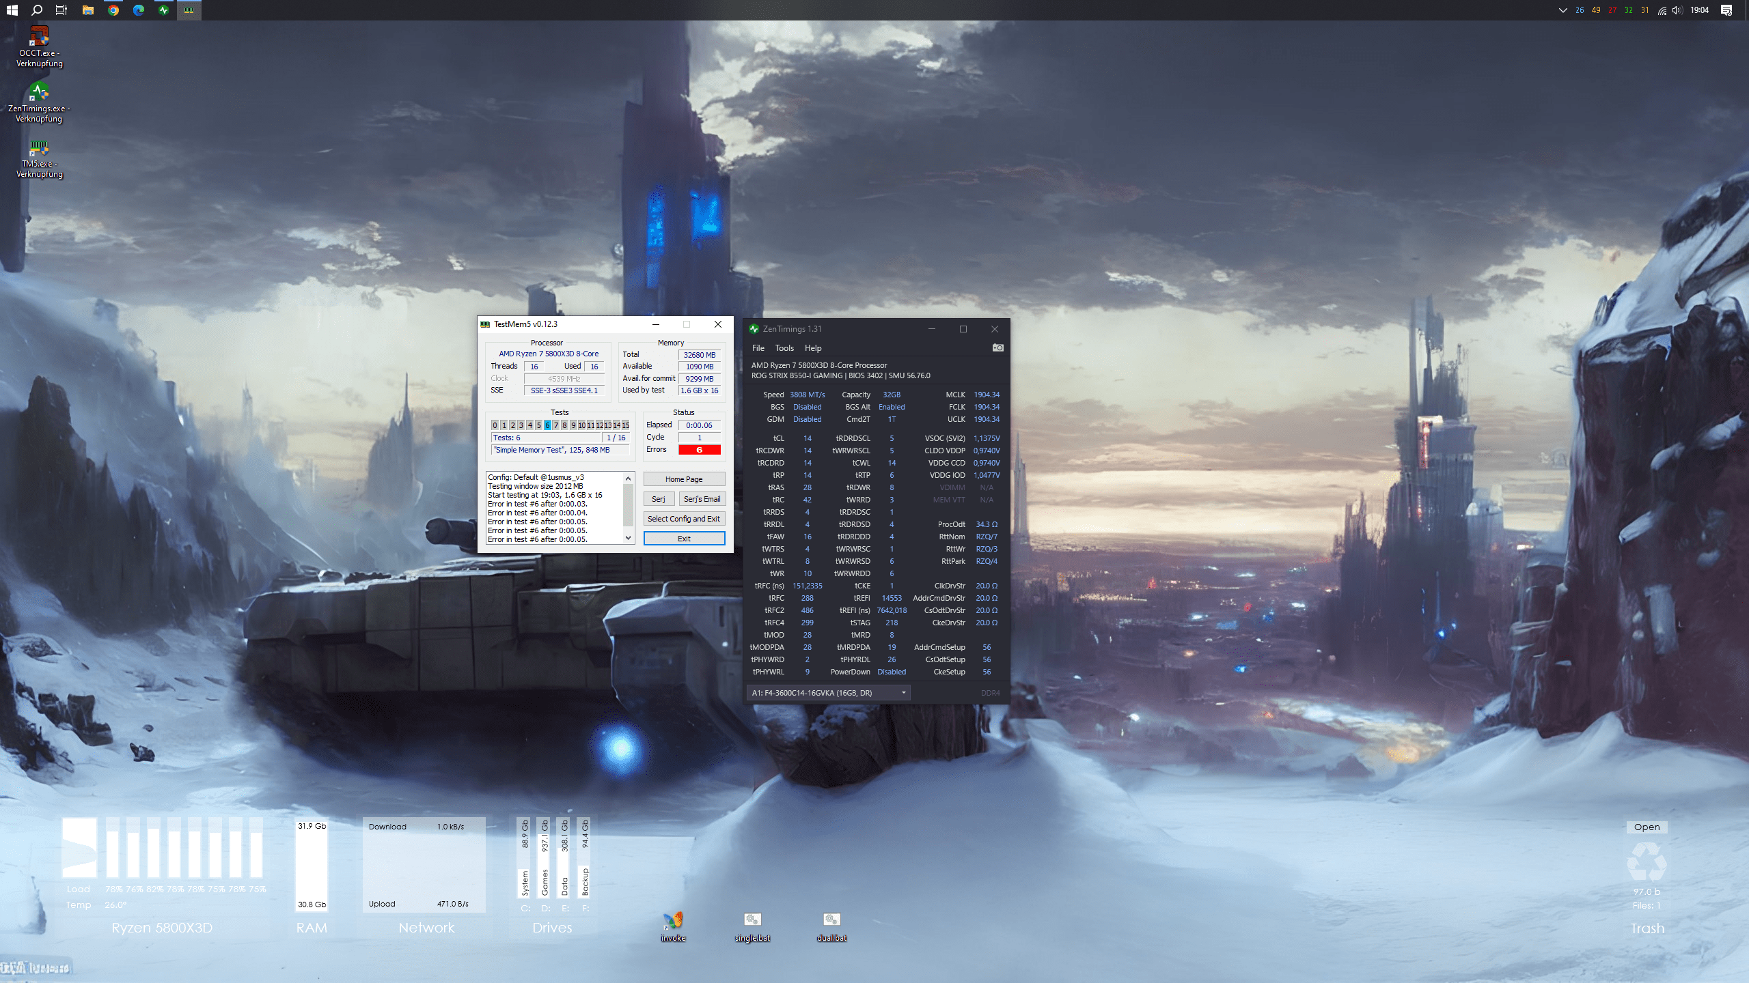Open Chrome from the taskbar
1749x983 pixels.
click(113, 10)
